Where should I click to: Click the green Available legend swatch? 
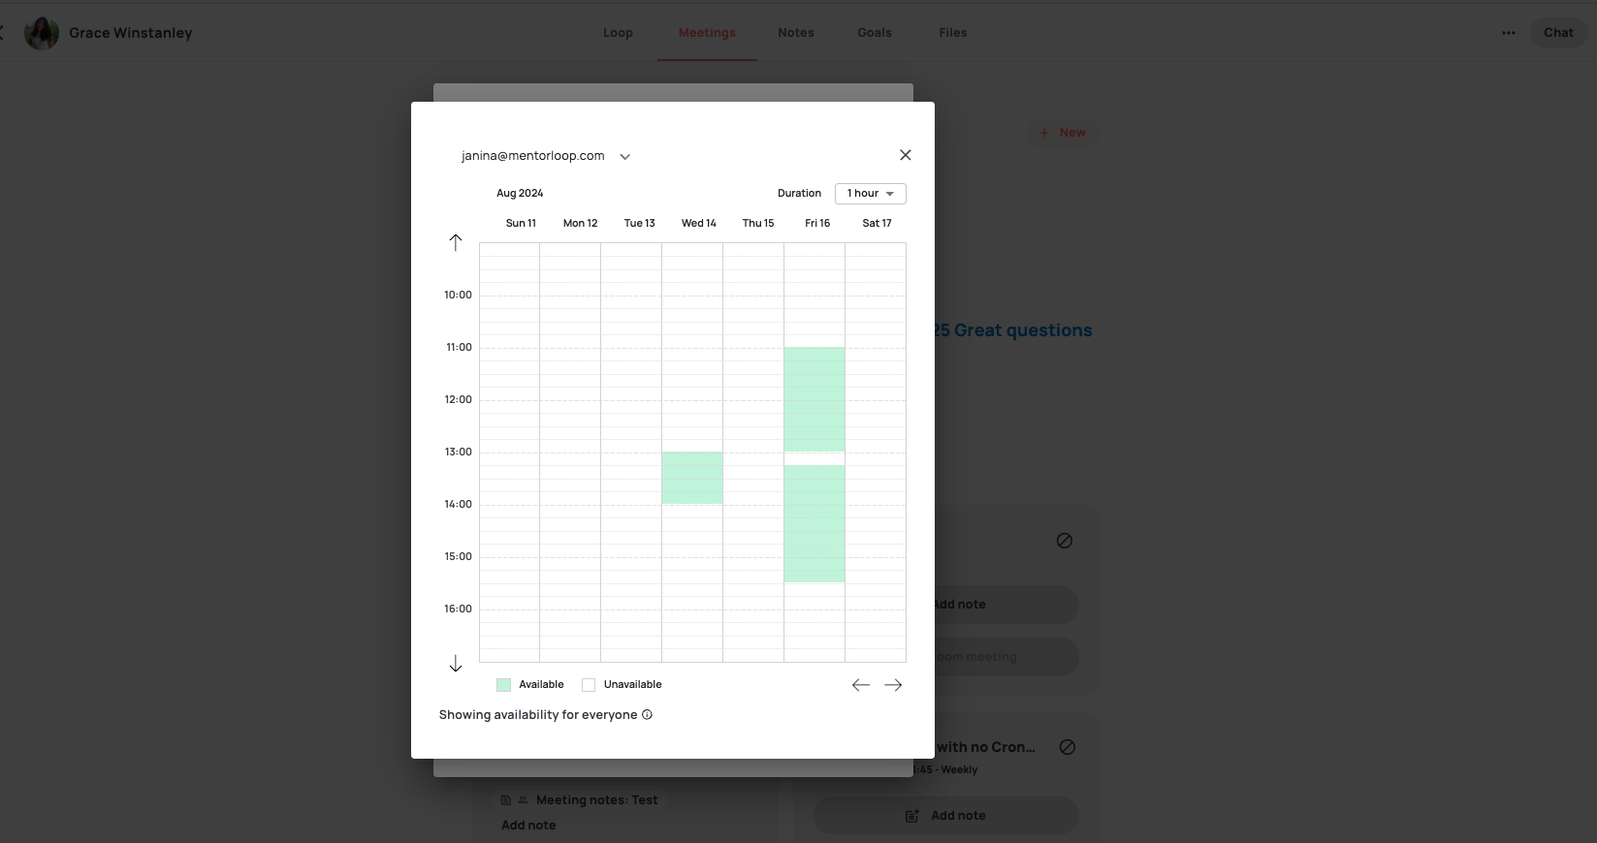coord(504,685)
